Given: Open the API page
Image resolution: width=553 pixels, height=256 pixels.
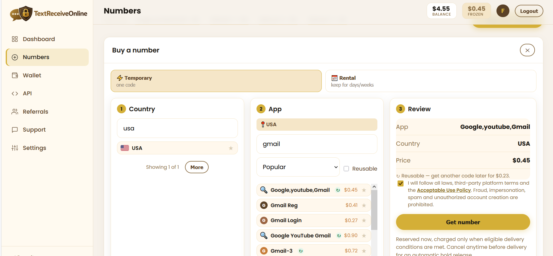Looking at the screenshot, I should (47, 94).
